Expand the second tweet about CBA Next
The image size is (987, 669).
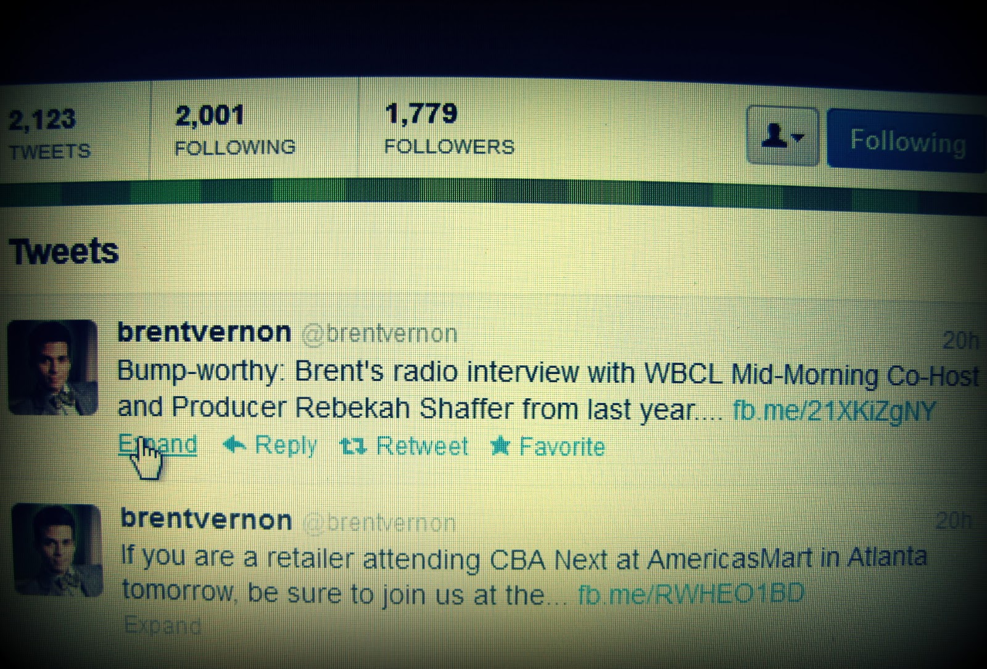coord(162,626)
